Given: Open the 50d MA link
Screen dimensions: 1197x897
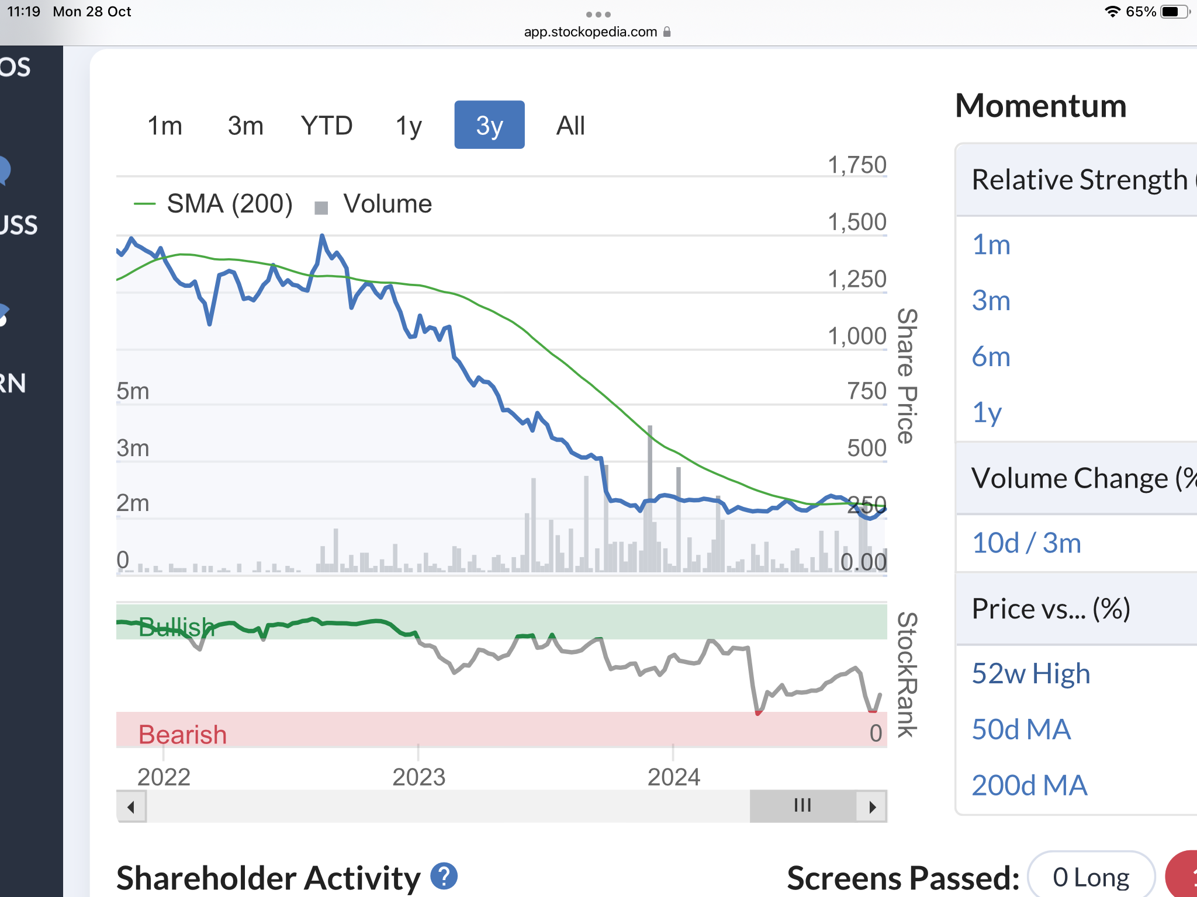Looking at the screenshot, I should (x=1021, y=729).
